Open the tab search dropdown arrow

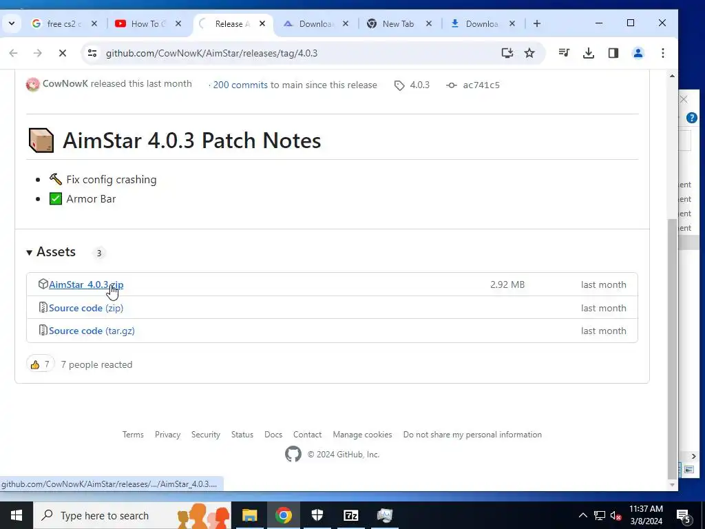12,23
